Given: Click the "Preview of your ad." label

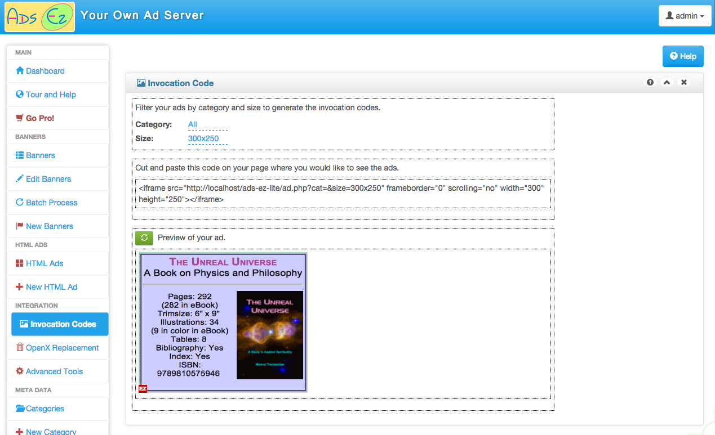Looking at the screenshot, I should coord(192,237).
